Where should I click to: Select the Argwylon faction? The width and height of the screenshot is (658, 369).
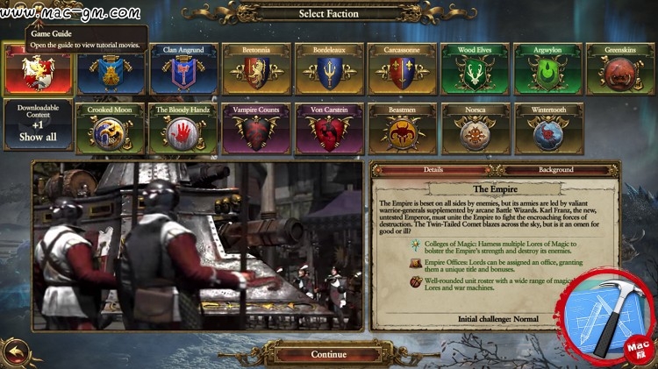(547, 69)
